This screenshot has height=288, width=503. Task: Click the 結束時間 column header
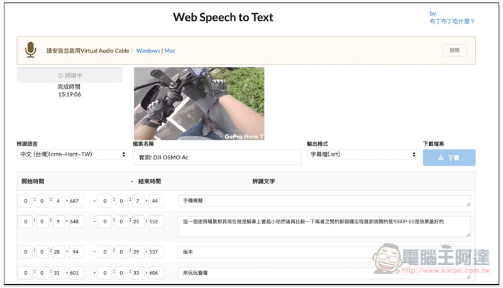[150, 181]
